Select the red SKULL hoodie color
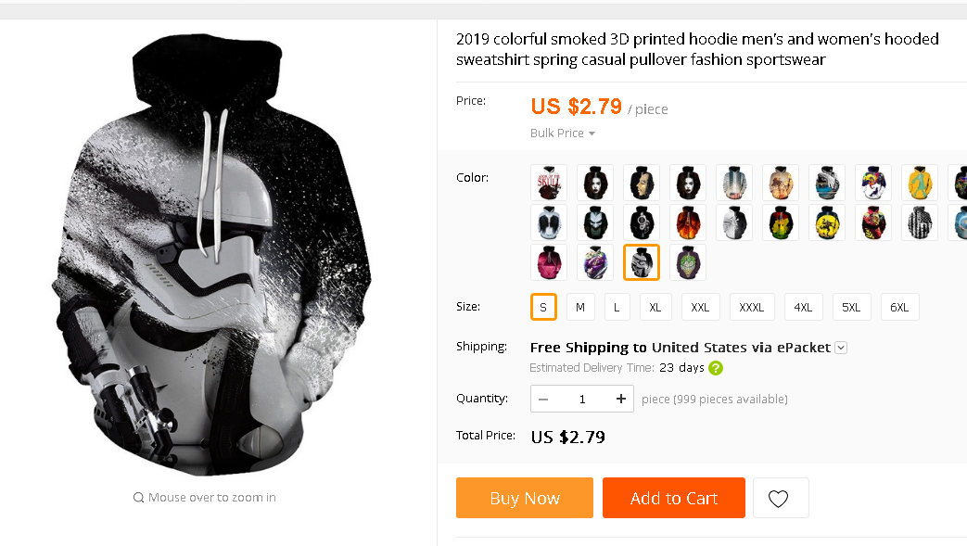This screenshot has height=546, width=967. pyautogui.click(x=549, y=183)
